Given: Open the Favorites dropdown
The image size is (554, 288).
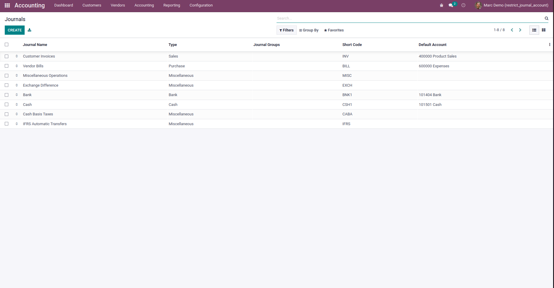Looking at the screenshot, I should [x=334, y=30].
